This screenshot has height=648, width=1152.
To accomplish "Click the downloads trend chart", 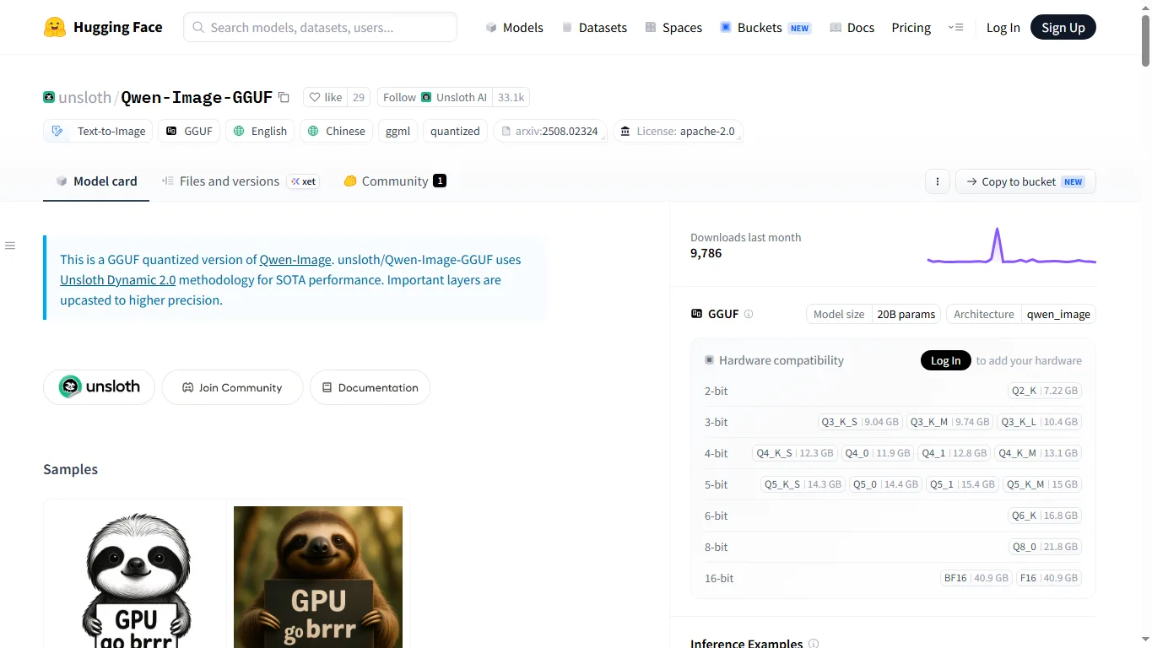I will point(1011,246).
